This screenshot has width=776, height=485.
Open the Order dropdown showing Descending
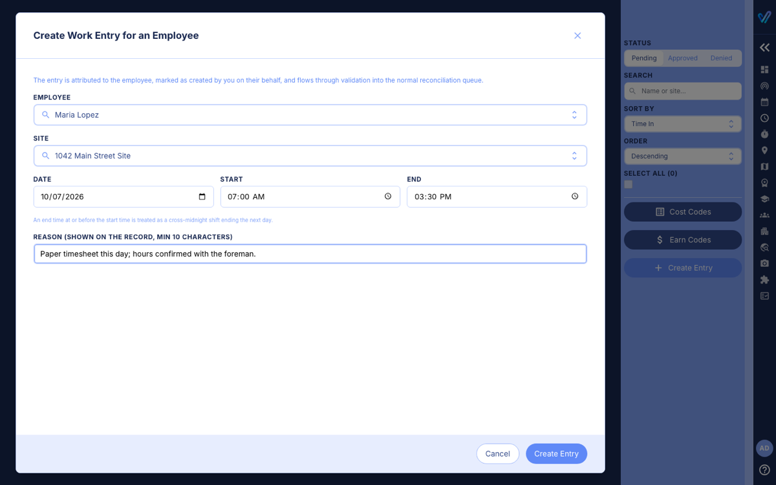(x=683, y=156)
